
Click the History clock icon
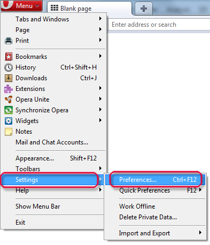tap(9, 67)
